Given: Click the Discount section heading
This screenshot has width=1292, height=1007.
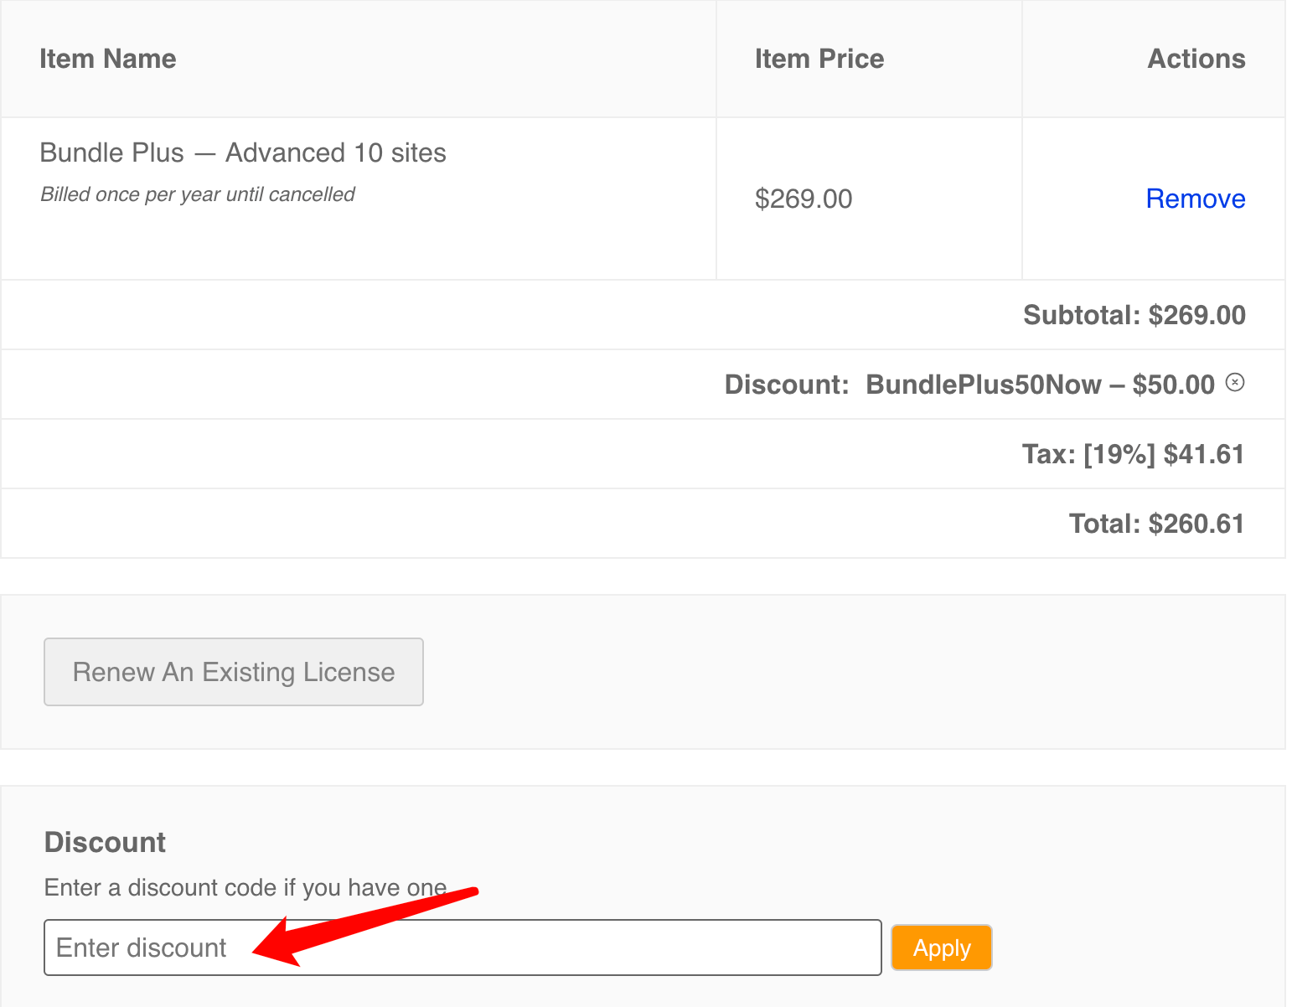Looking at the screenshot, I should tap(104, 841).
